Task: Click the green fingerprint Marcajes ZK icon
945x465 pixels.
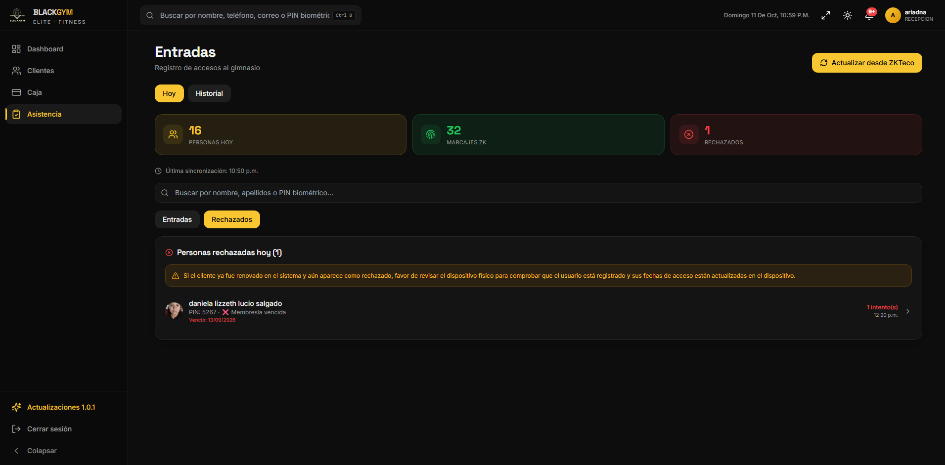Action: point(431,134)
